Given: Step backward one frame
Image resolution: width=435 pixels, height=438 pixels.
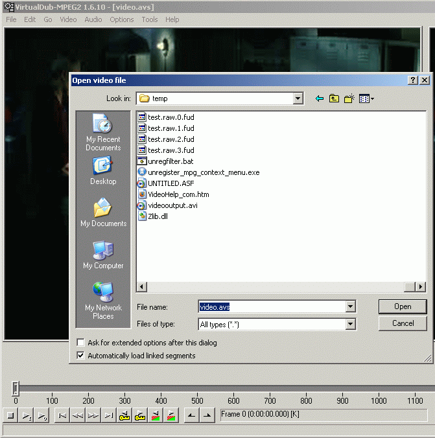Looking at the screenshot, I should coord(77,415).
